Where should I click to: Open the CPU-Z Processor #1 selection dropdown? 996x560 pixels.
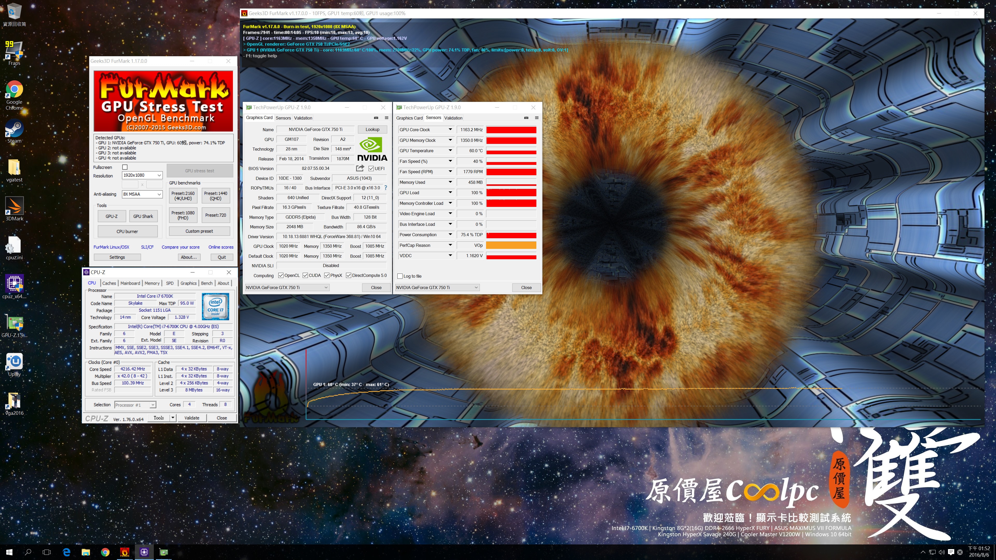(x=135, y=405)
